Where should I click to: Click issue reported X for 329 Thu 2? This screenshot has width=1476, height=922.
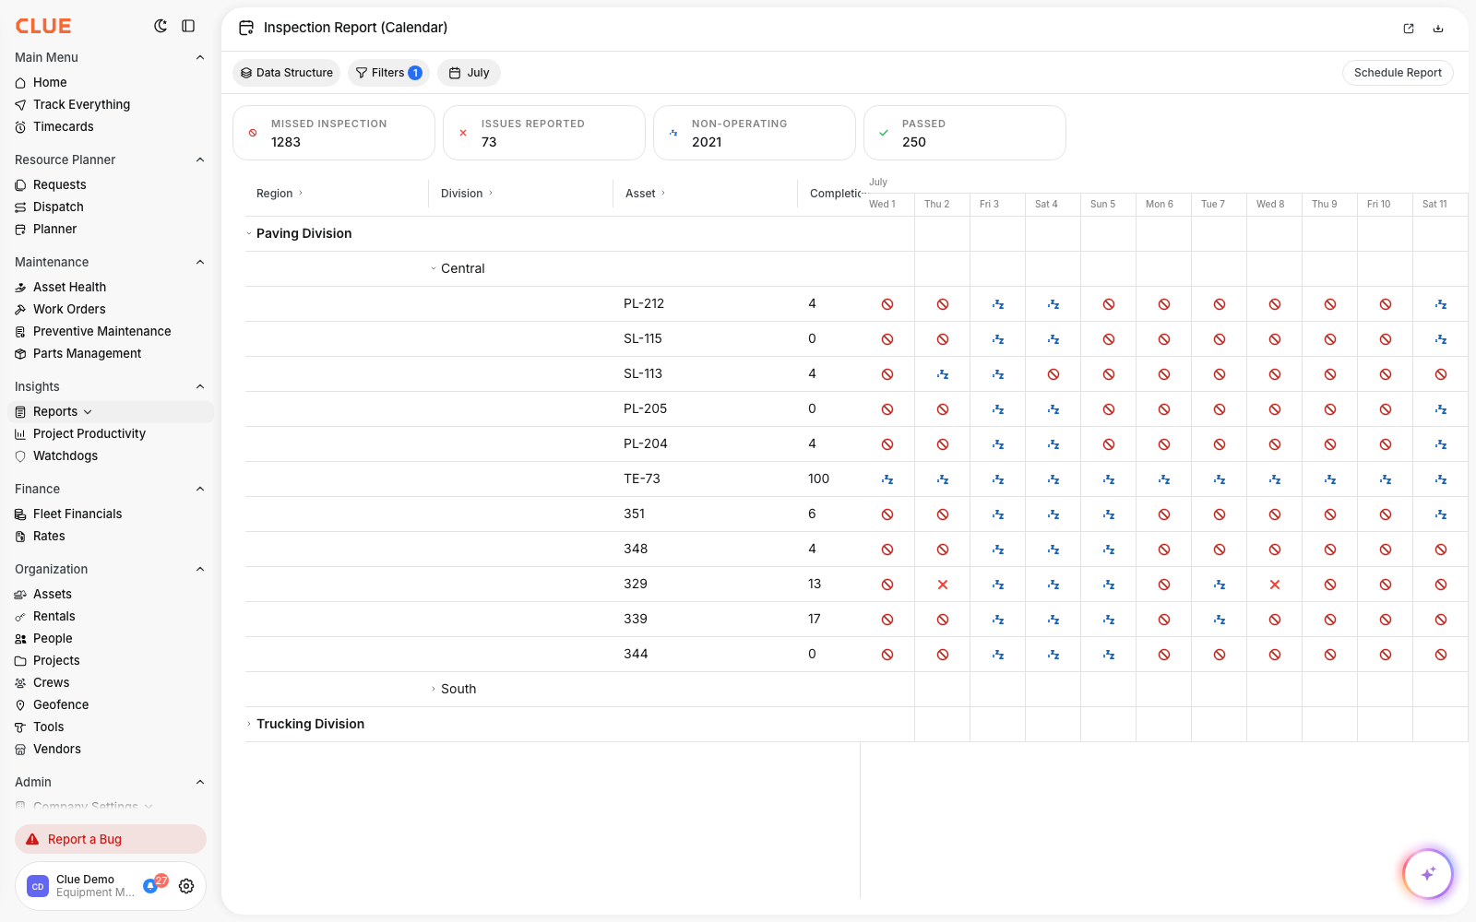[x=943, y=585]
